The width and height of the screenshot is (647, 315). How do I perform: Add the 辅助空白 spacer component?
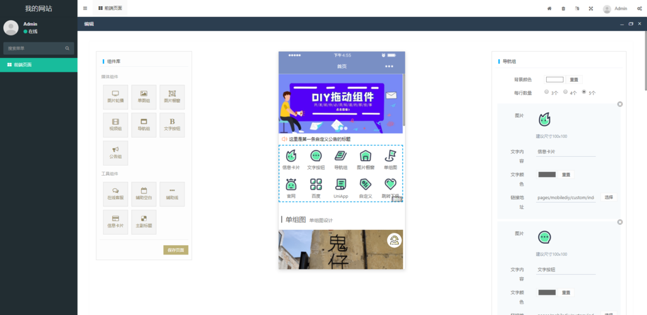144,194
